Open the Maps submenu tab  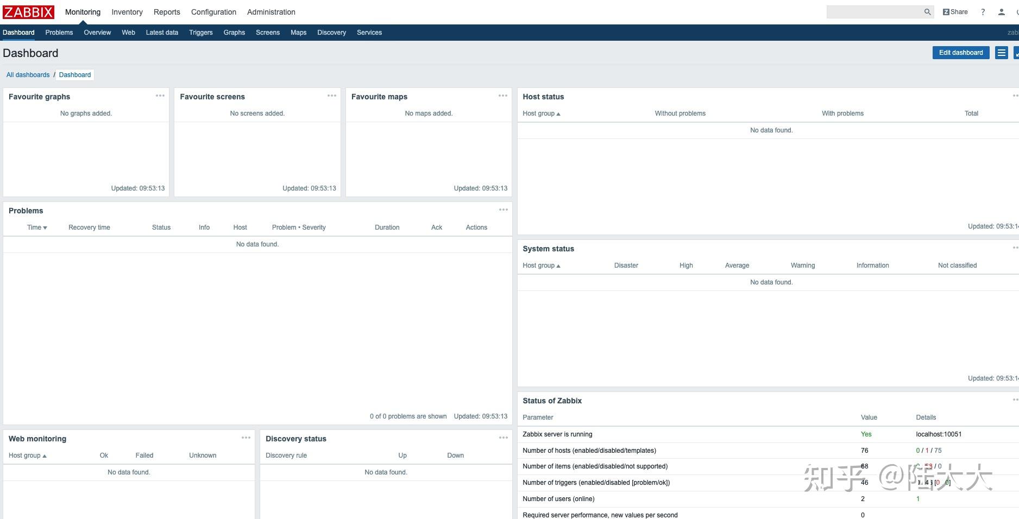pyautogui.click(x=298, y=33)
